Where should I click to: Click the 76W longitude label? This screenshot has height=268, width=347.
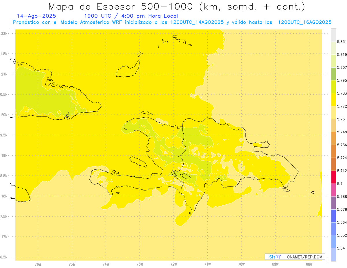(38, 264)
